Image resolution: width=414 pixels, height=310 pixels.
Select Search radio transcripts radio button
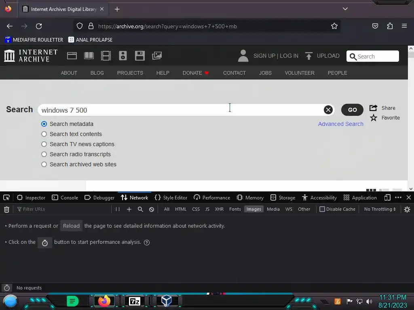coord(44,154)
